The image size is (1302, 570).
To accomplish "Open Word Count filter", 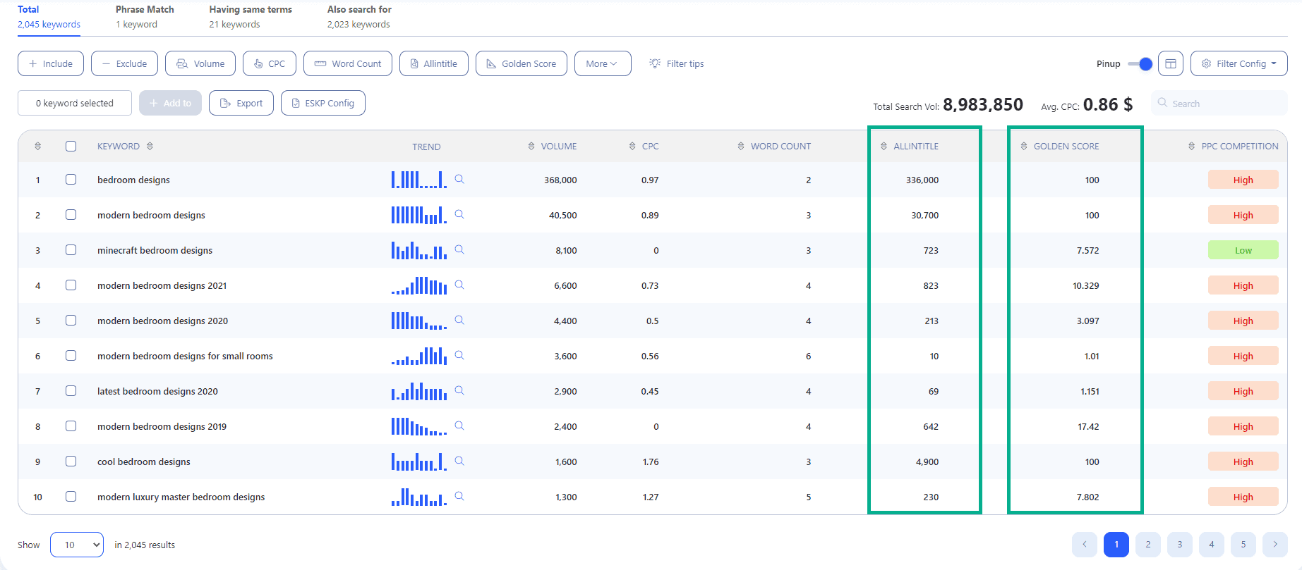I will coord(348,63).
